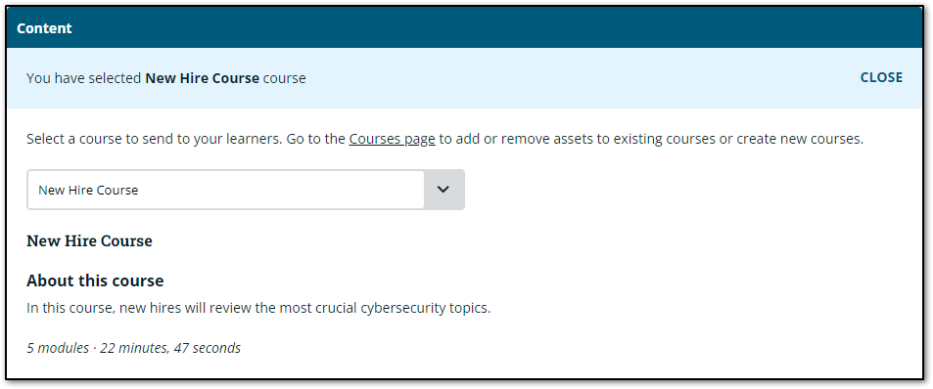Click the Content header title
The height and width of the screenshot is (389, 933).
[44, 28]
